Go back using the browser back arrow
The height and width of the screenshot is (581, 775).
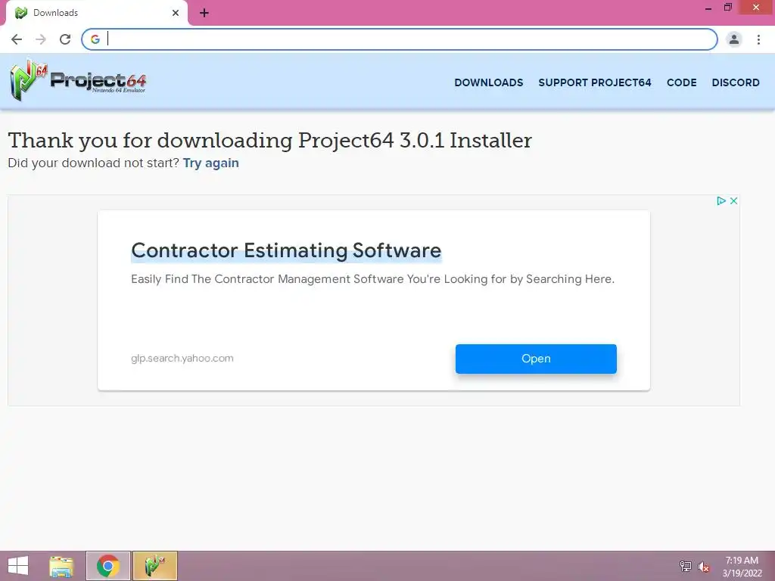point(17,39)
